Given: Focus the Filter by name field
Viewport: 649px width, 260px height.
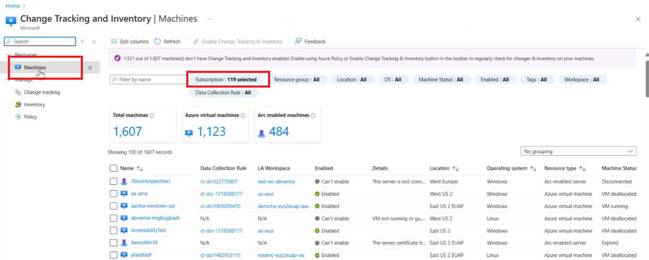Looking at the screenshot, I should coord(148,80).
